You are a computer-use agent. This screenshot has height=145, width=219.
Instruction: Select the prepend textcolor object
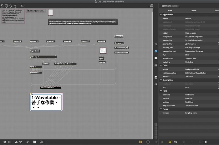click(x=121, y=52)
